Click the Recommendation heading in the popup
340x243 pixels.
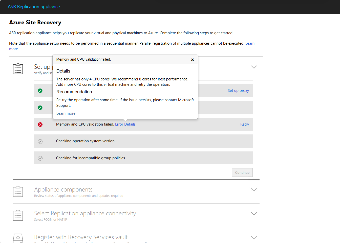[74, 92]
